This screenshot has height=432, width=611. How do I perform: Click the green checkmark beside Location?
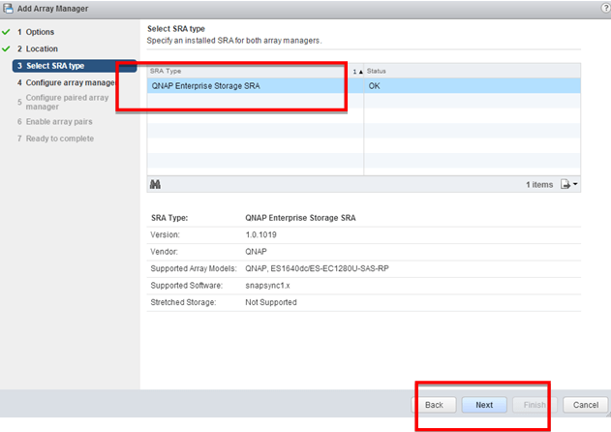coord(6,48)
